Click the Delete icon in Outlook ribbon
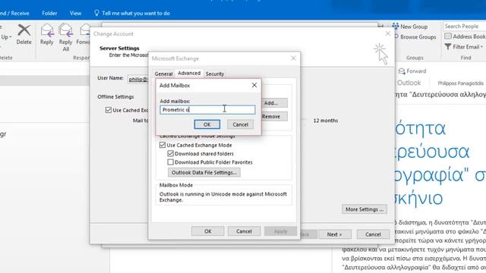Viewport: 486px width, 273px height. (x=24, y=30)
